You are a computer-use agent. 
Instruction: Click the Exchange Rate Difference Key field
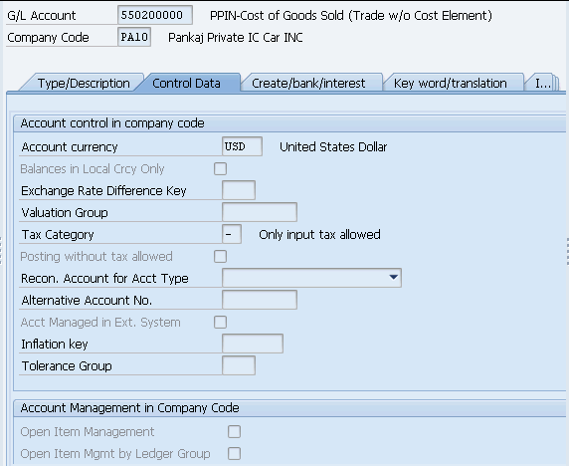tap(239, 190)
